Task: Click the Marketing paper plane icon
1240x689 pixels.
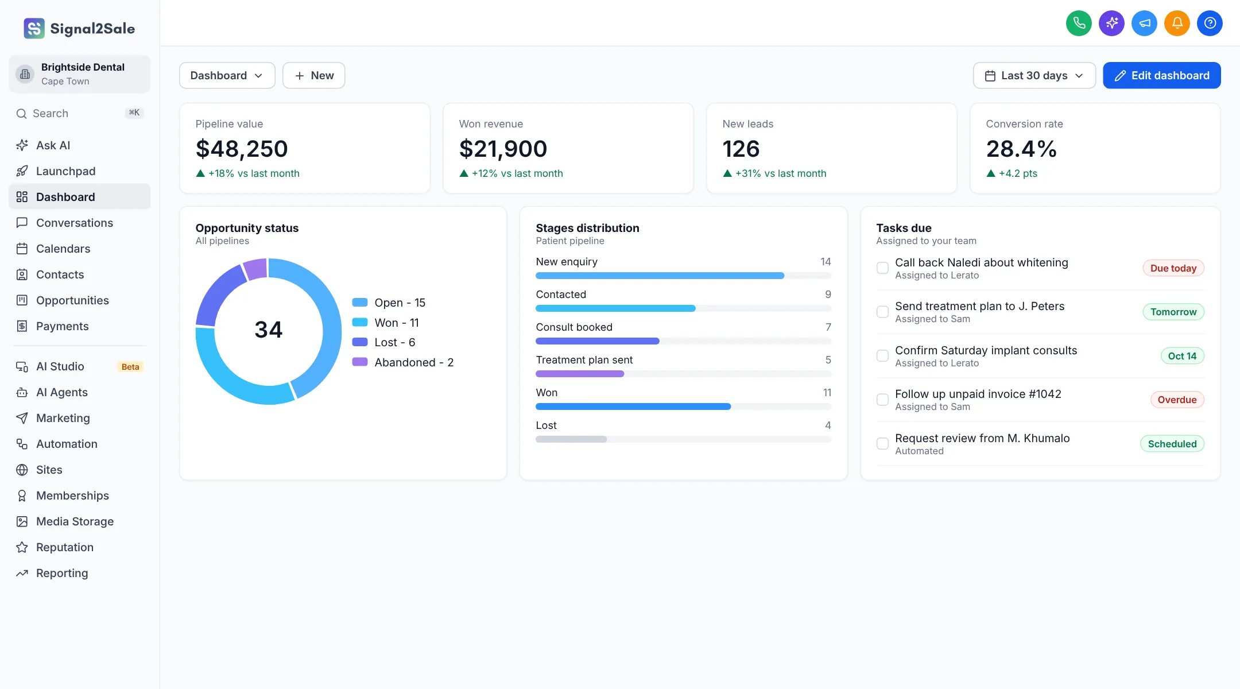Action: [22, 418]
